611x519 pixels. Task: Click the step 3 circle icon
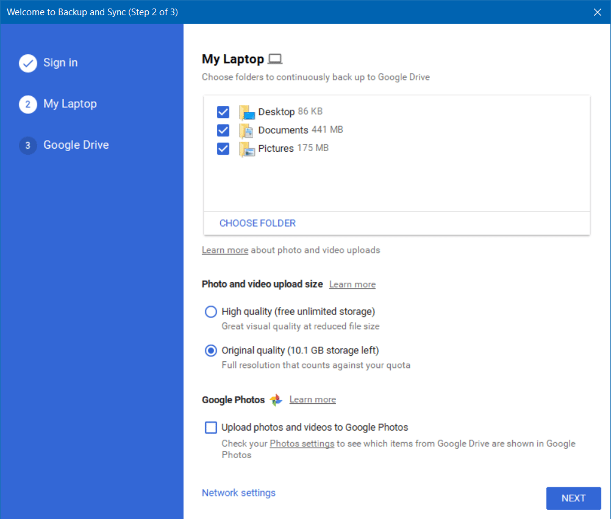coord(27,146)
